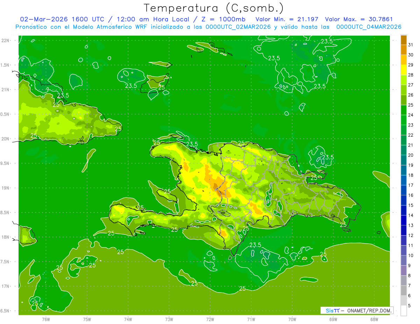The height and width of the screenshot is (324, 420).
Task: Click the latitude label '19N'
Action: point(5,188)
